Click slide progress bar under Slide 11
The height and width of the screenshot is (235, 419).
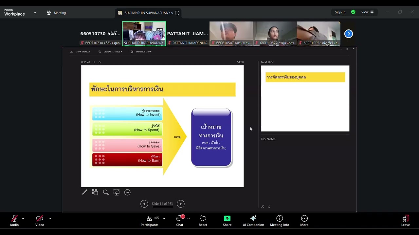[x=162, y=207]
